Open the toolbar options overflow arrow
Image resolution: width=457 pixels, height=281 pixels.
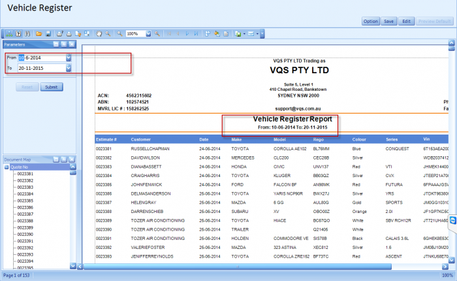262,34
